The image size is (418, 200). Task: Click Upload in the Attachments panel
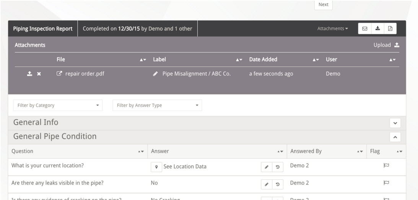(386, 45)
